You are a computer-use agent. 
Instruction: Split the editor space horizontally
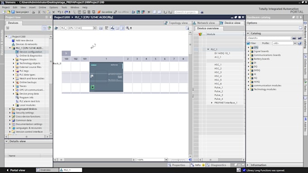[x=154, y=12]
